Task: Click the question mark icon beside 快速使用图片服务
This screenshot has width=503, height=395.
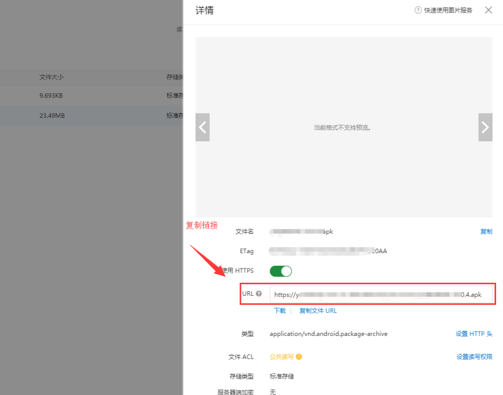Action: click(418, 11)
